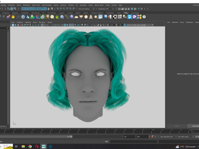The image size is (199, 149).
Task: Click the pause IPR button in status line
Action: (142, 9)
